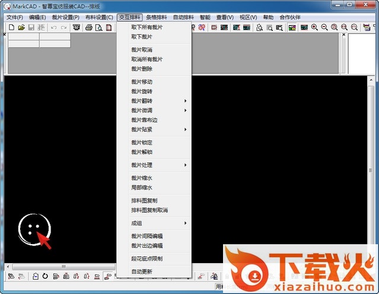379x294 pixels.
Task: Expand the 成组 submenu
Action: [154, 223]
